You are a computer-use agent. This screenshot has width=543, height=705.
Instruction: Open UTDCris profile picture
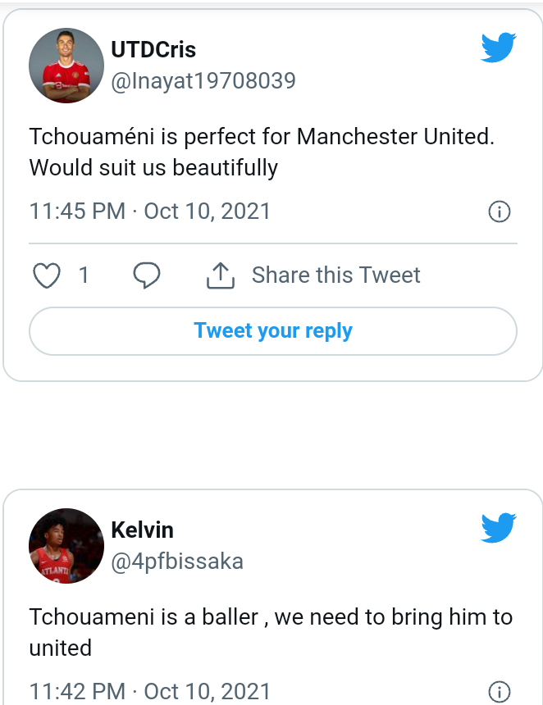pos(66,66)
